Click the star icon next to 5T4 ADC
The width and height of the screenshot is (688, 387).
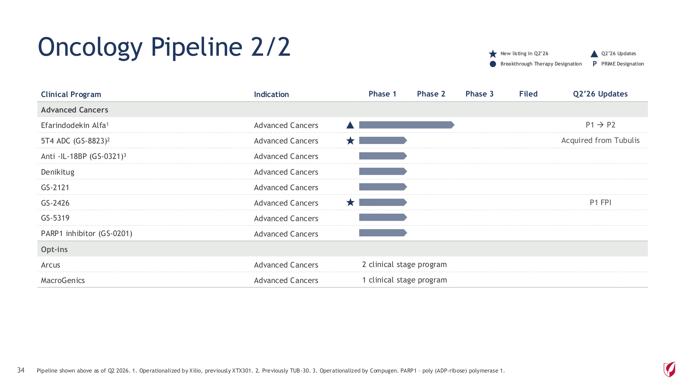click(350, 141)
